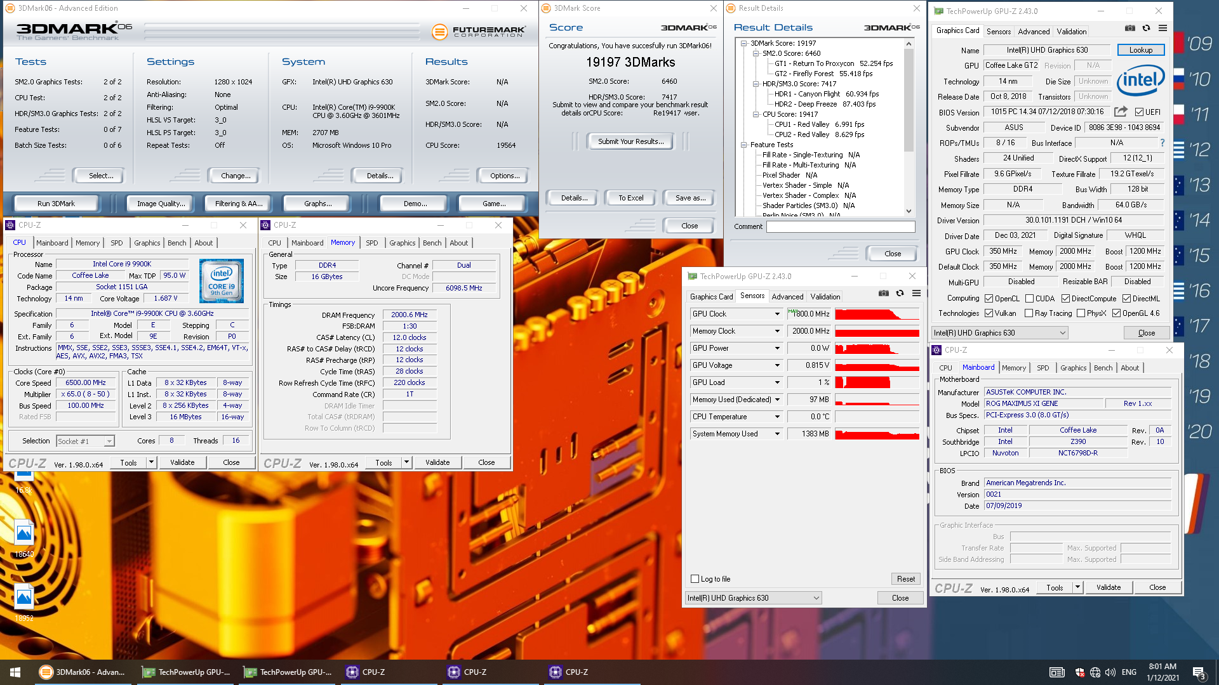
Task: Toggle the Vulkan checkbox
Action: pyautogui.click(x=989, y=313)
